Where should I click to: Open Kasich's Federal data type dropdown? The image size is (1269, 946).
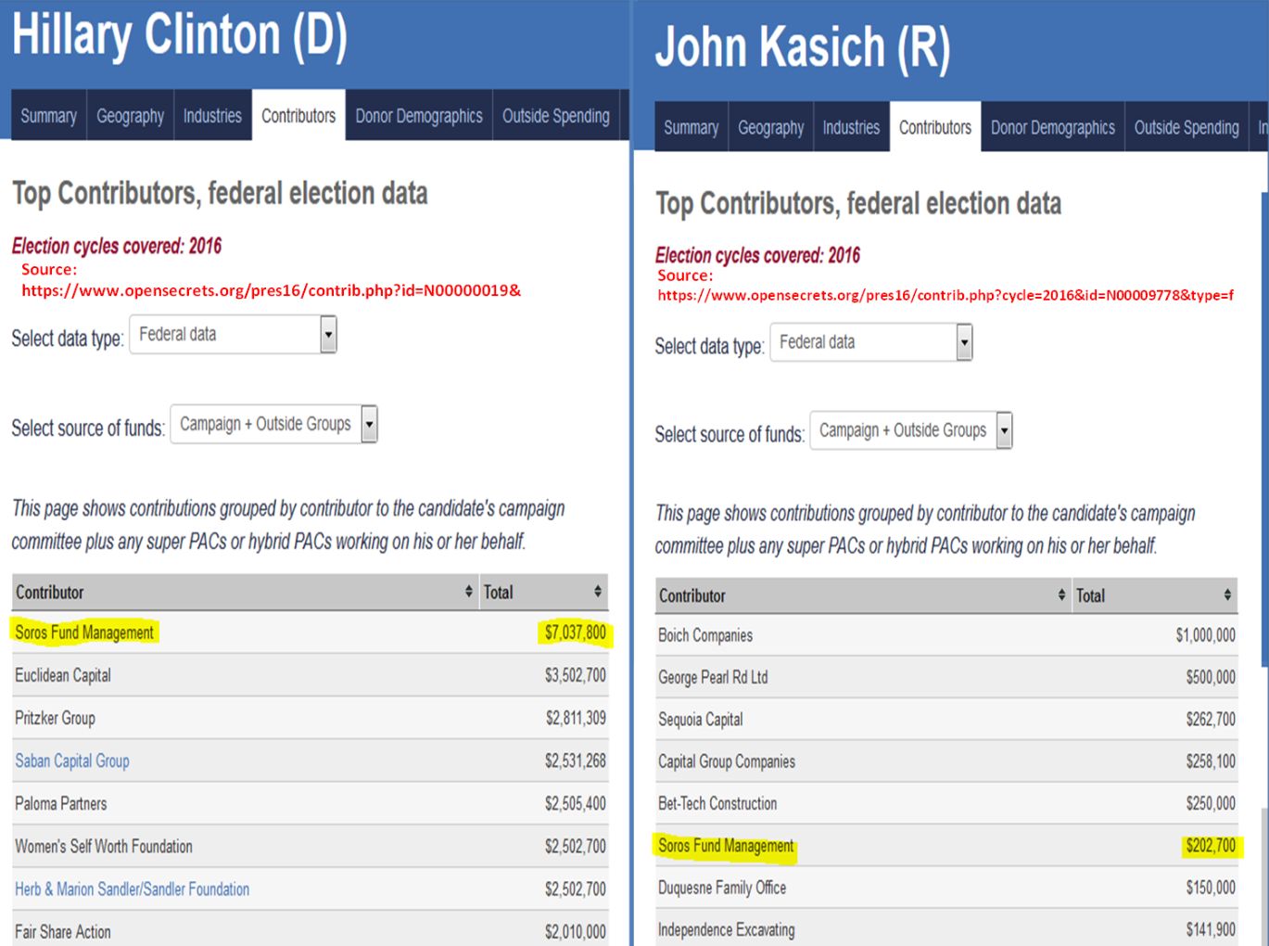[871, 342]
